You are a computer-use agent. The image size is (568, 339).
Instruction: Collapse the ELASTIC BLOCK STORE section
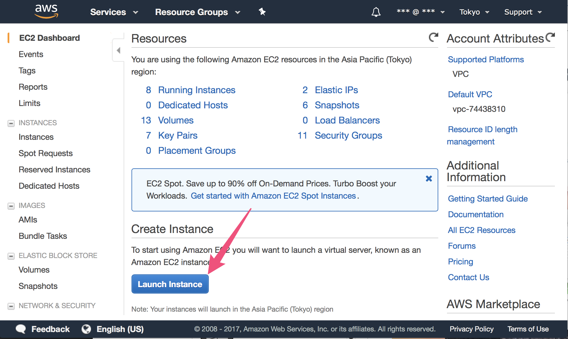(x=11, y=256)
